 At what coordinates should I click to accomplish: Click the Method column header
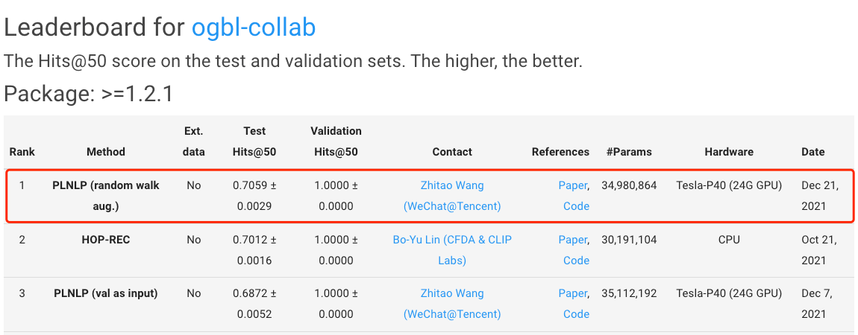tap(106, 152)
